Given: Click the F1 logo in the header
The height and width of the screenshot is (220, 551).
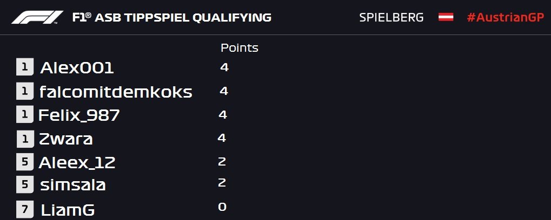Looking at the screenshot, I should [37, 17].
